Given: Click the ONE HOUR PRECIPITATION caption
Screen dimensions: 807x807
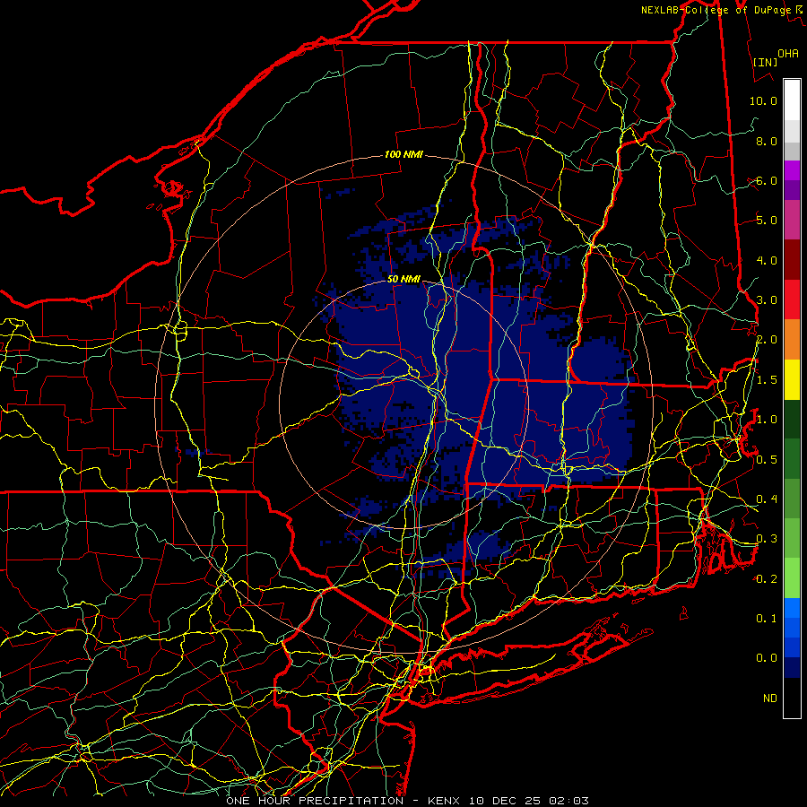Looking at the screenshot, I should pyautogui.click(x=315, y=801).
